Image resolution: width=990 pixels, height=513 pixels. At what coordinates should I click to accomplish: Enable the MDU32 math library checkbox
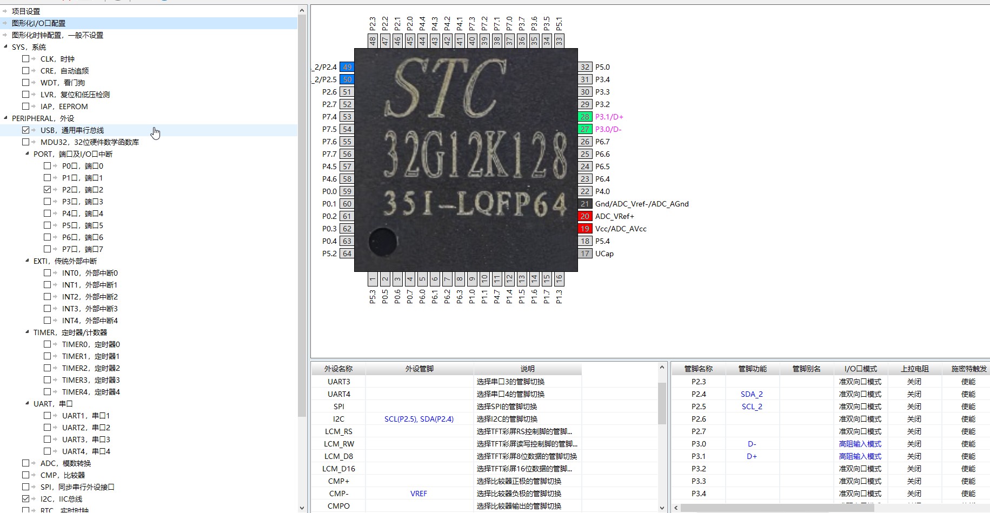(26, 142)
